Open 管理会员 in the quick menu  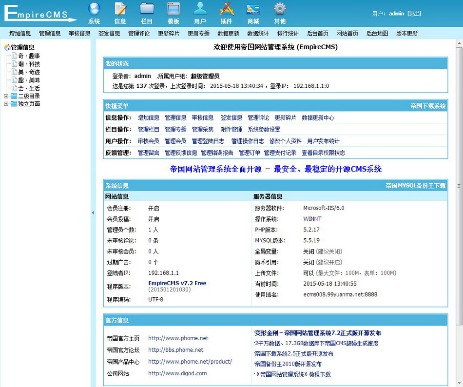pos(175,141)
